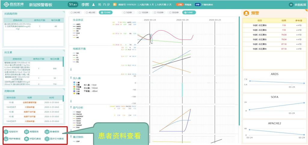Open the 影像报告 imaging report icon

pyautogui.click(x=47, y=132)
